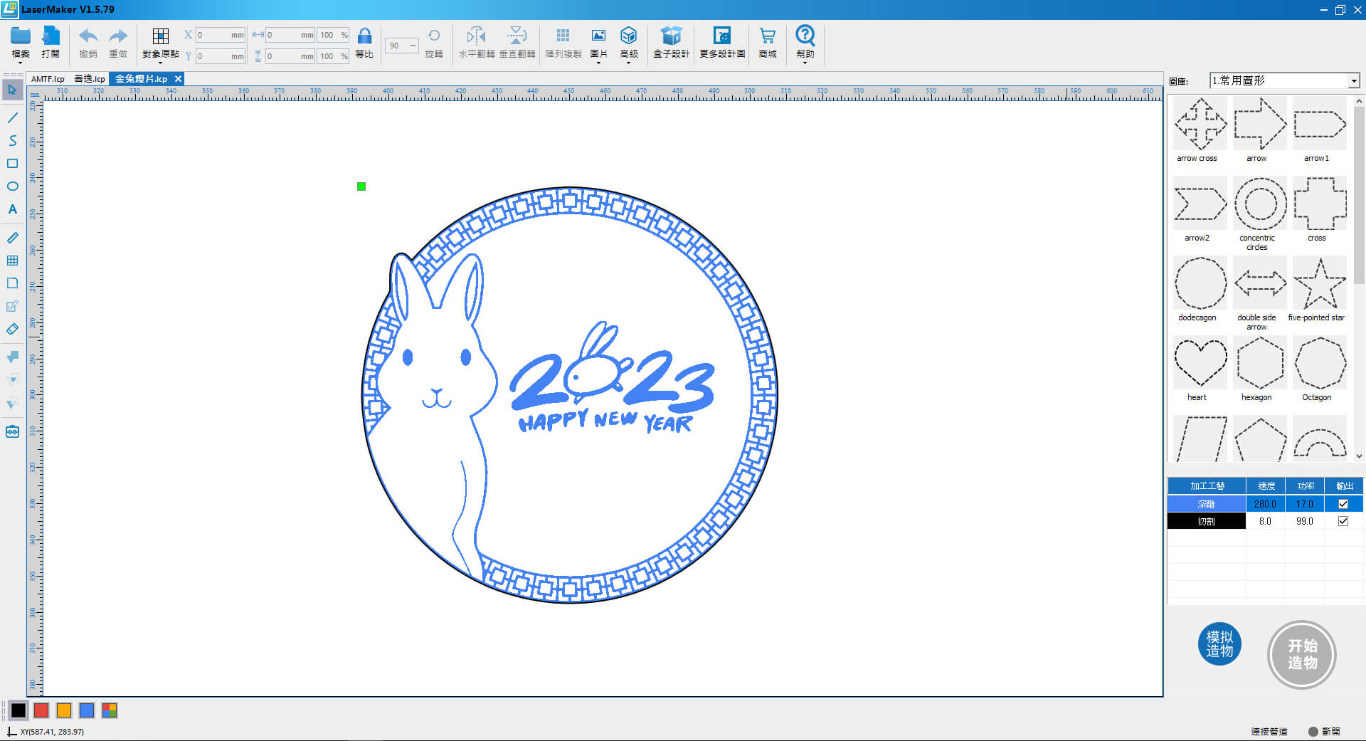
Task: Select the heart shape thumbnail
Action: [1200, 363]
